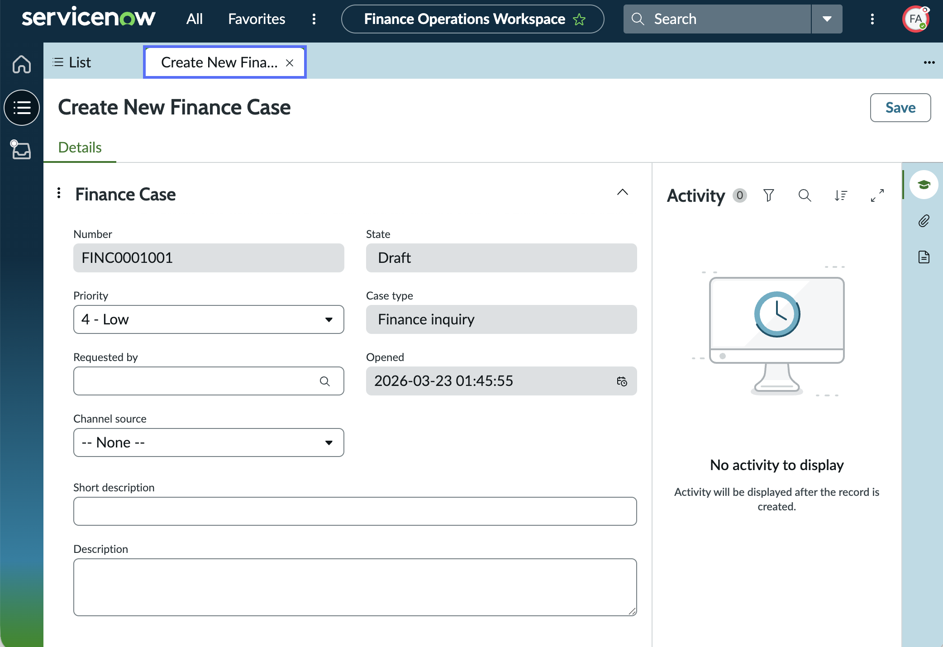Close the Create New Finance Case tab
This screenshot has height=647, width=943.
coord(290,63)
